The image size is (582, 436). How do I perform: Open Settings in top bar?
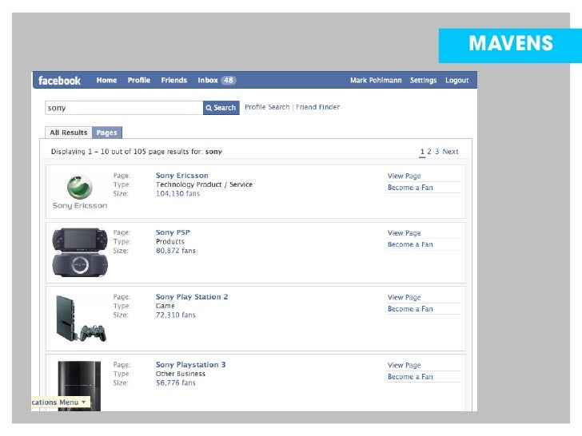pos(423,80)
